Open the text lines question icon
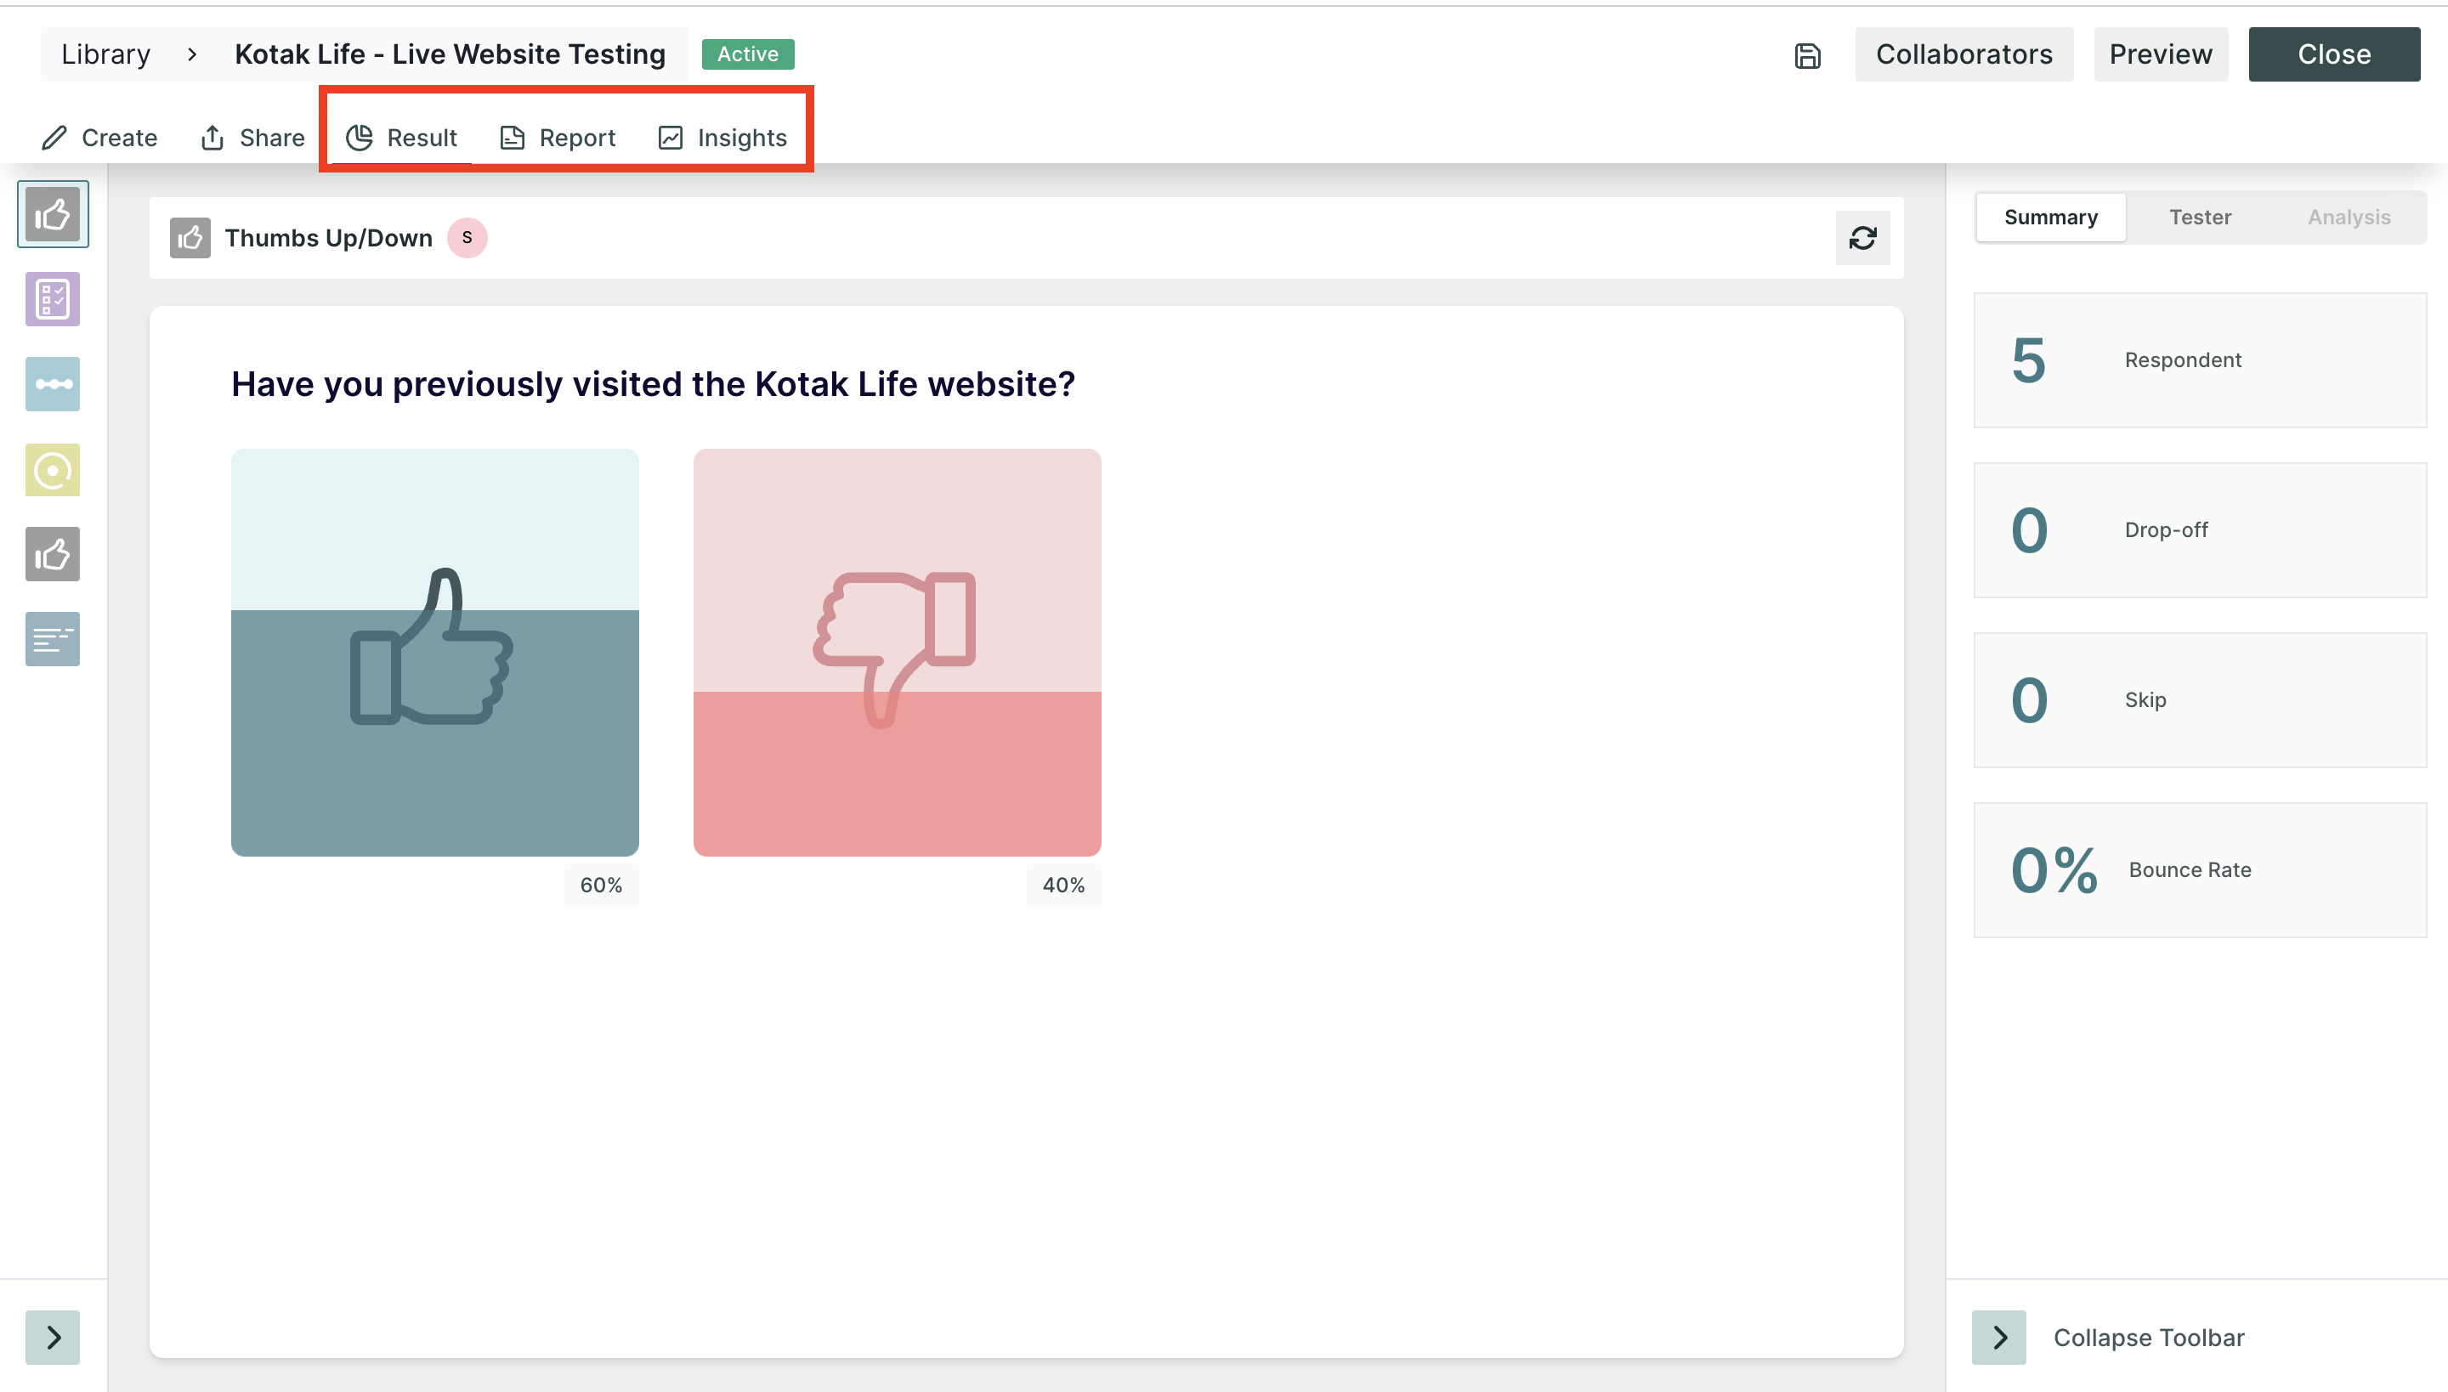The image size is (2448, 1392). 53,639
